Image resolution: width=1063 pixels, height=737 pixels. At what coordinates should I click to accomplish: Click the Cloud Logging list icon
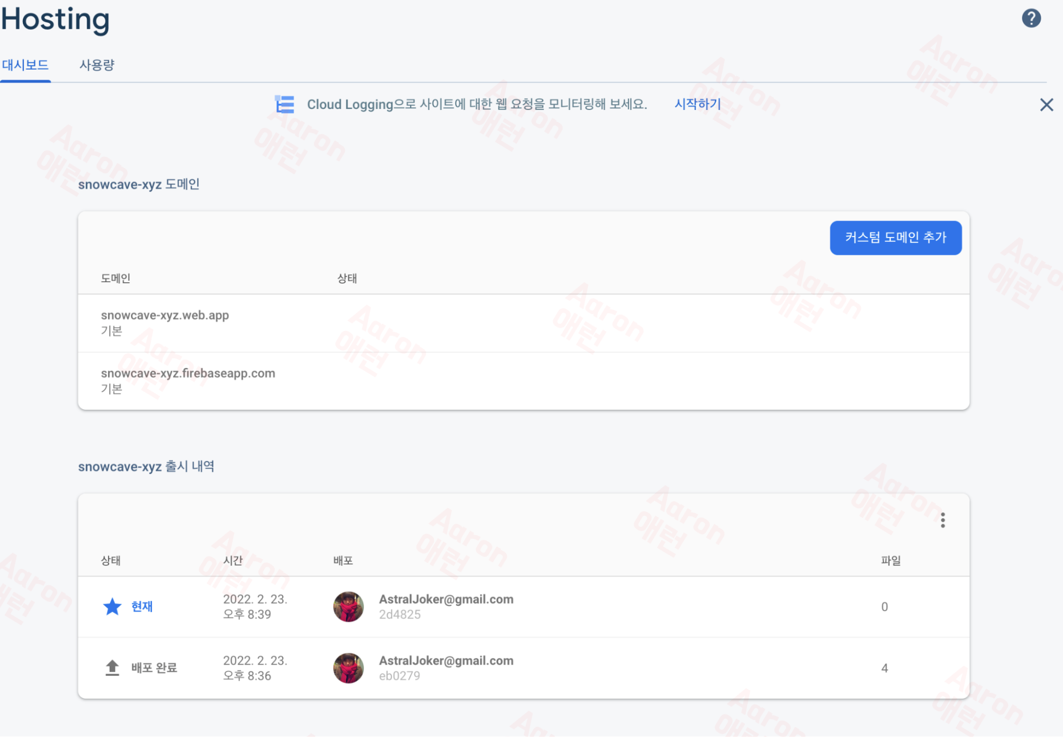pos(284,104)
